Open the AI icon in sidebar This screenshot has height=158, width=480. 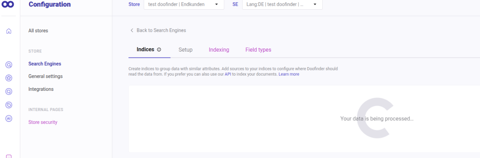[x=8, y=118]
